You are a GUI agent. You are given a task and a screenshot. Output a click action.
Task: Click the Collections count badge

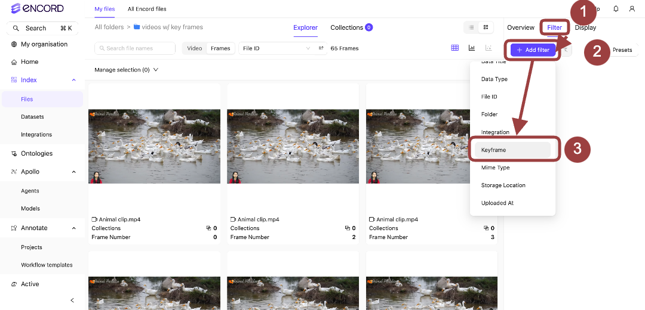(369, 27)
